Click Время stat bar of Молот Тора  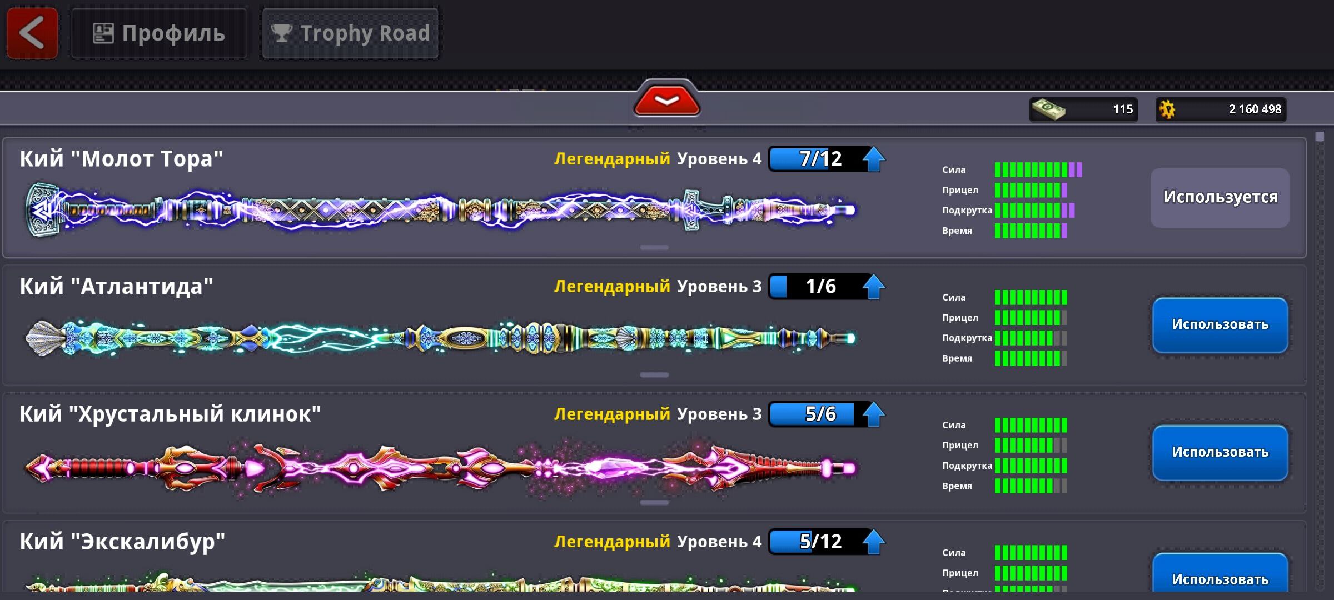(x=1031, y=231)
